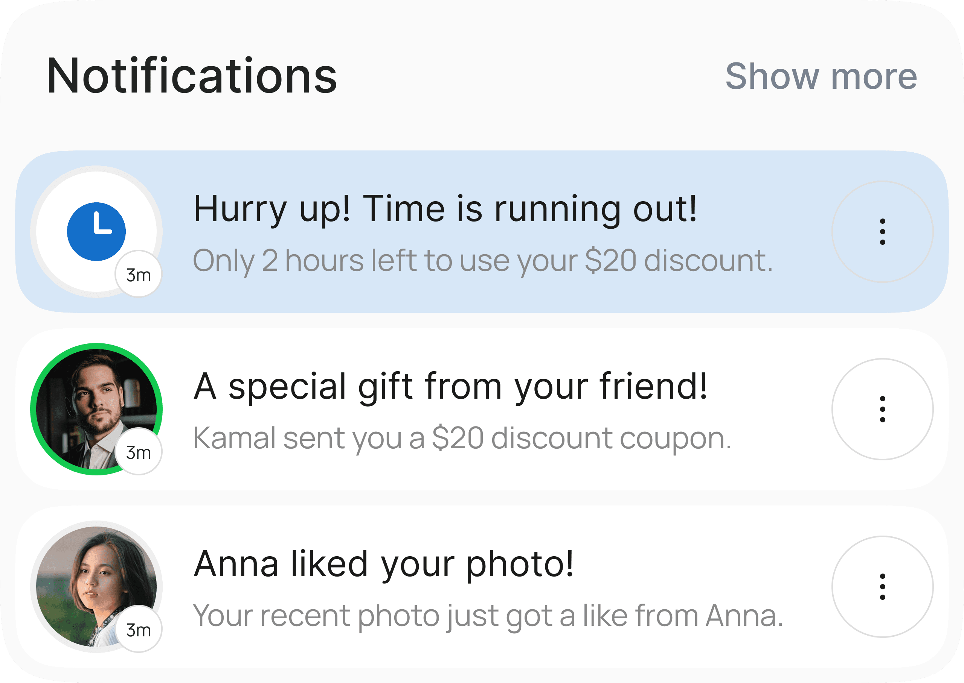Click the blue clock icon
Screen dimensions: 964x683
click(x=96, y=231)
